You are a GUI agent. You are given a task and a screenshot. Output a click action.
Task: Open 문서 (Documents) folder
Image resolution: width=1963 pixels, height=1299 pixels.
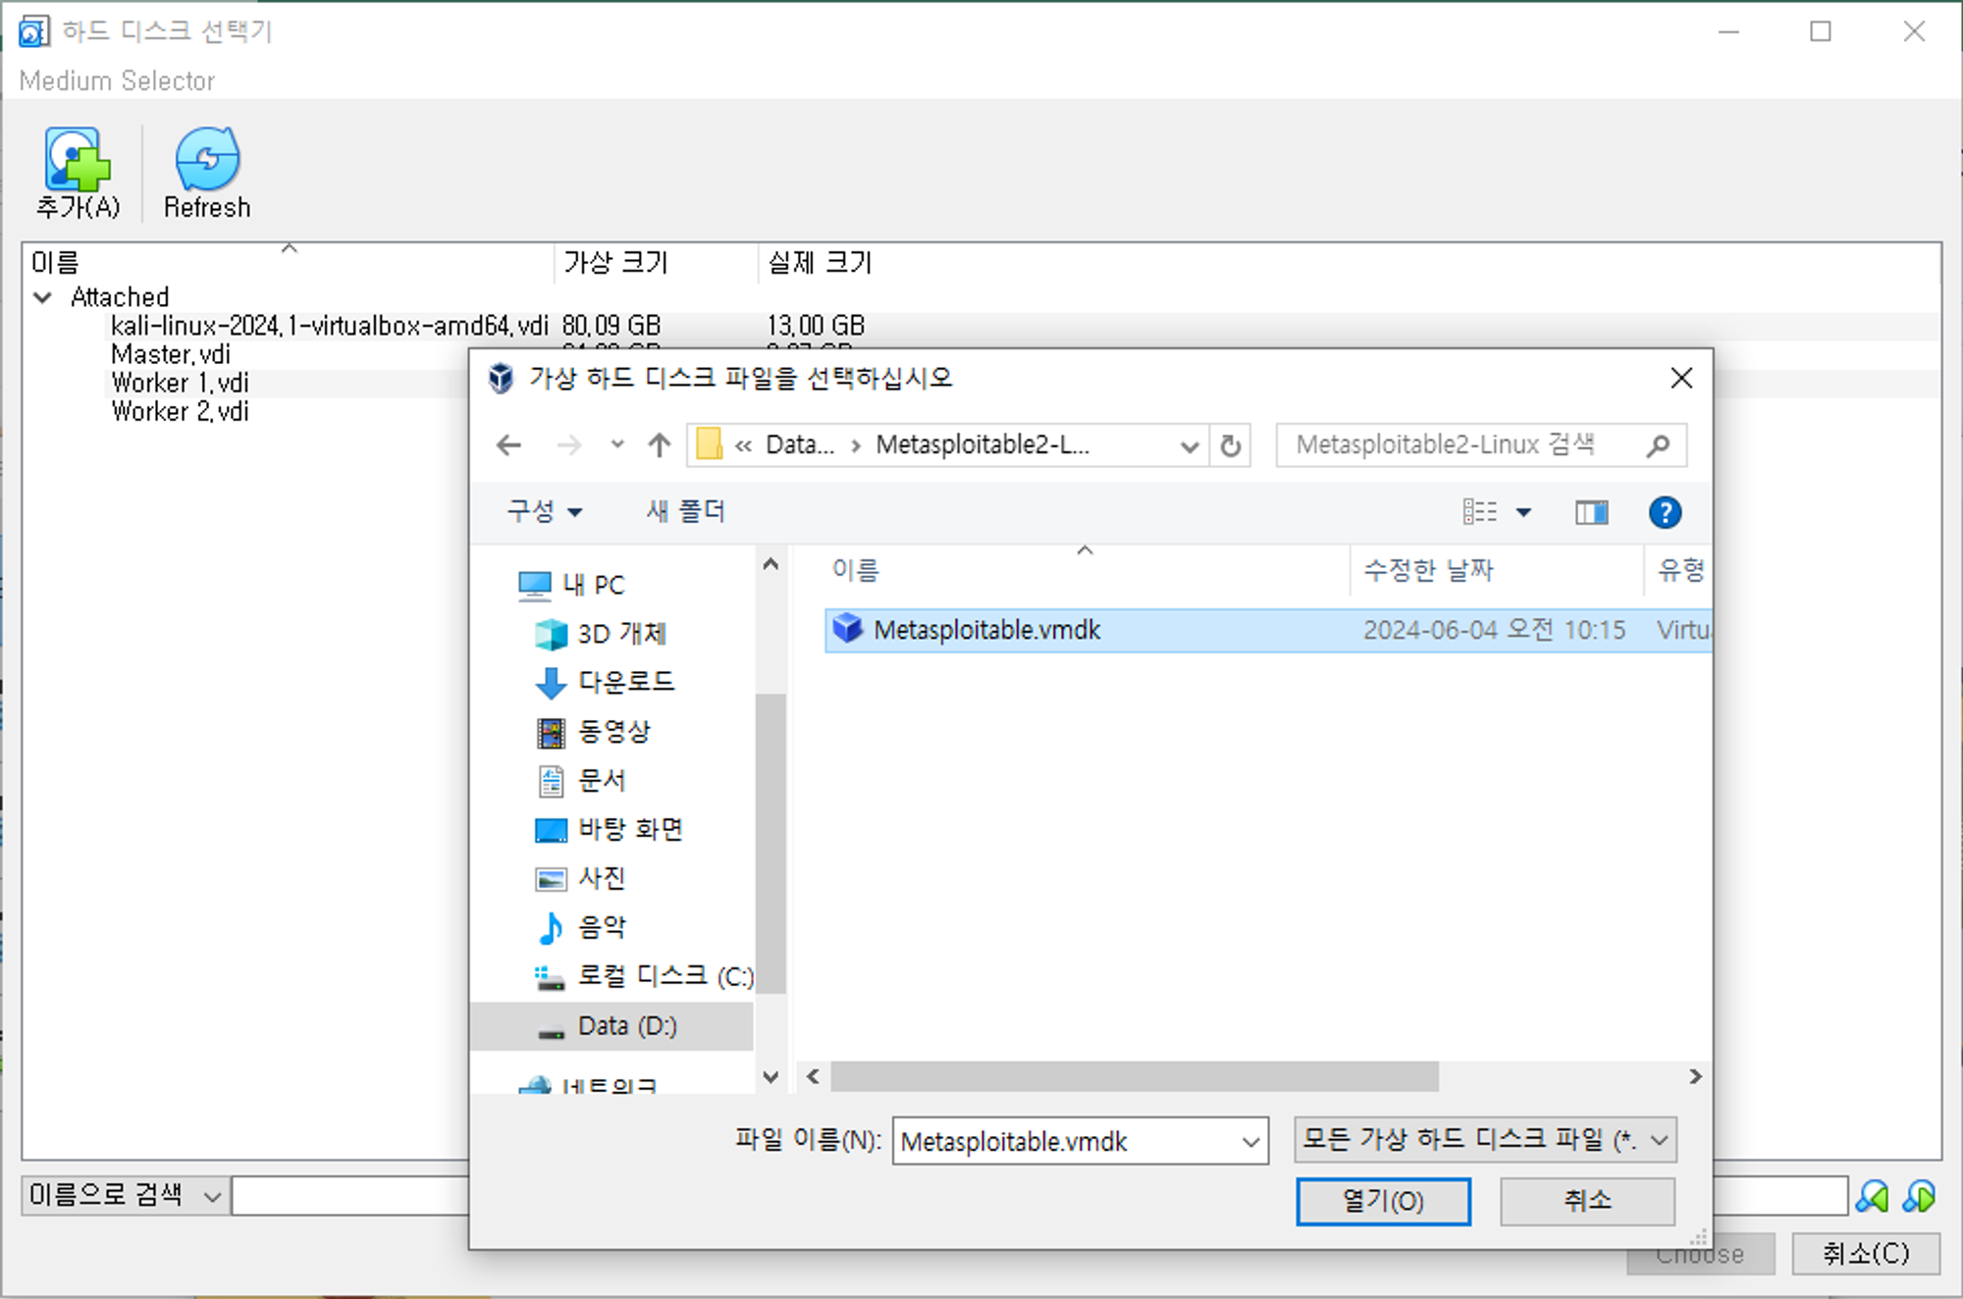pos(581,780)
